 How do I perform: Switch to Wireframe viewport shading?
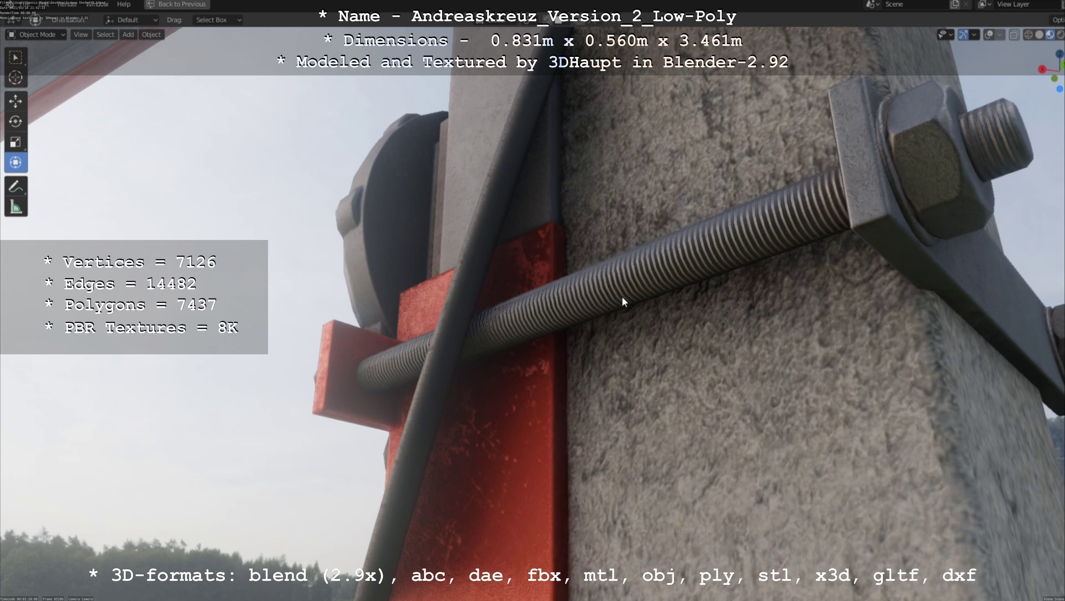(1028, 35)
